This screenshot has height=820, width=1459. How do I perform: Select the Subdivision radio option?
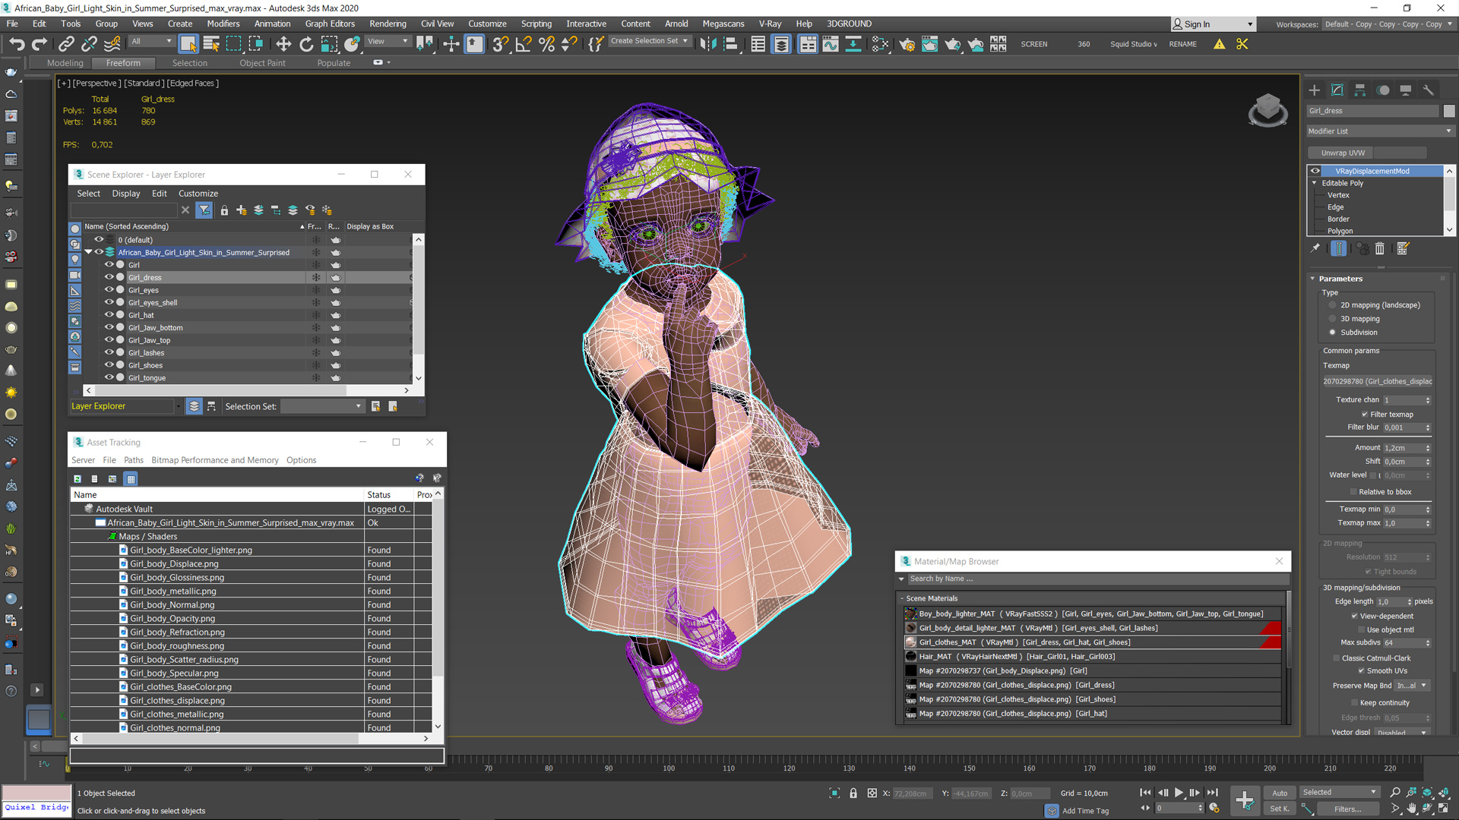point(1333,333)
